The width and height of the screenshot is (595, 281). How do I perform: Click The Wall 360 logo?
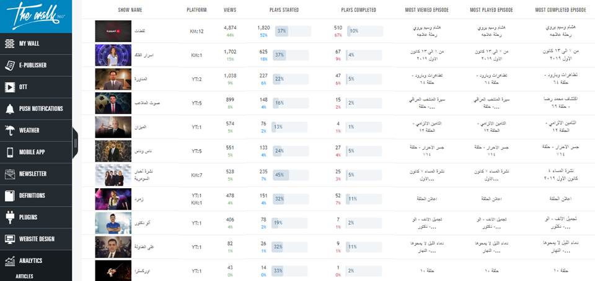point(36,16)
